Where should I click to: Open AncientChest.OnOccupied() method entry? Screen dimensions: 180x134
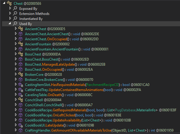point(62,39)
